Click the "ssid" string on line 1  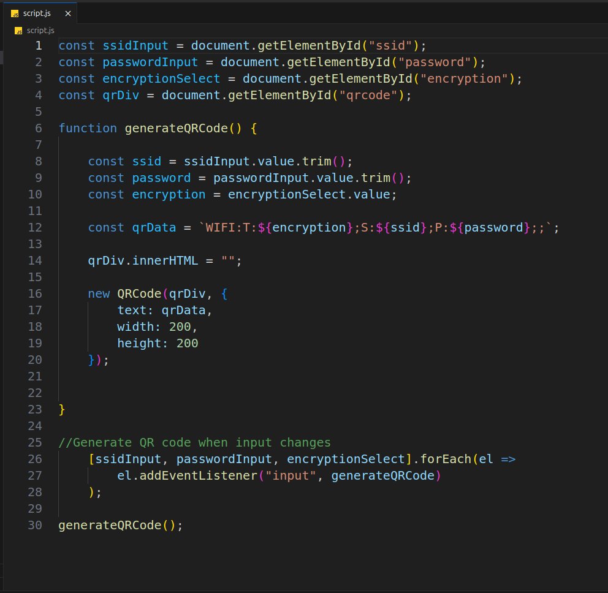tap(390, 46)
